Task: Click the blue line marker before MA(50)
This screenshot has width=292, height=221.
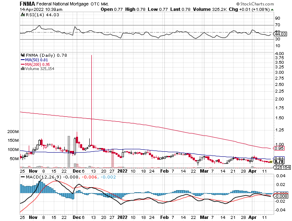Action: pos(23,60)
